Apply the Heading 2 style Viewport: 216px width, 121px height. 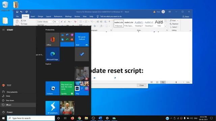coord(149,24)
